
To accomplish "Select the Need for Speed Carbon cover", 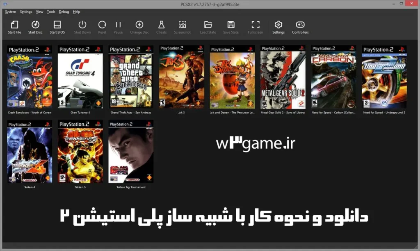I will point(333,77).
